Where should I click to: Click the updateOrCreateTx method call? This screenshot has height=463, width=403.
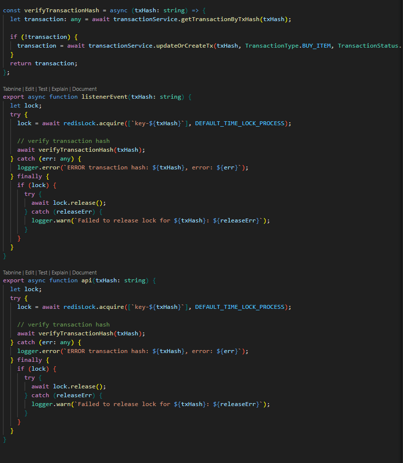[x=185, y=46]
